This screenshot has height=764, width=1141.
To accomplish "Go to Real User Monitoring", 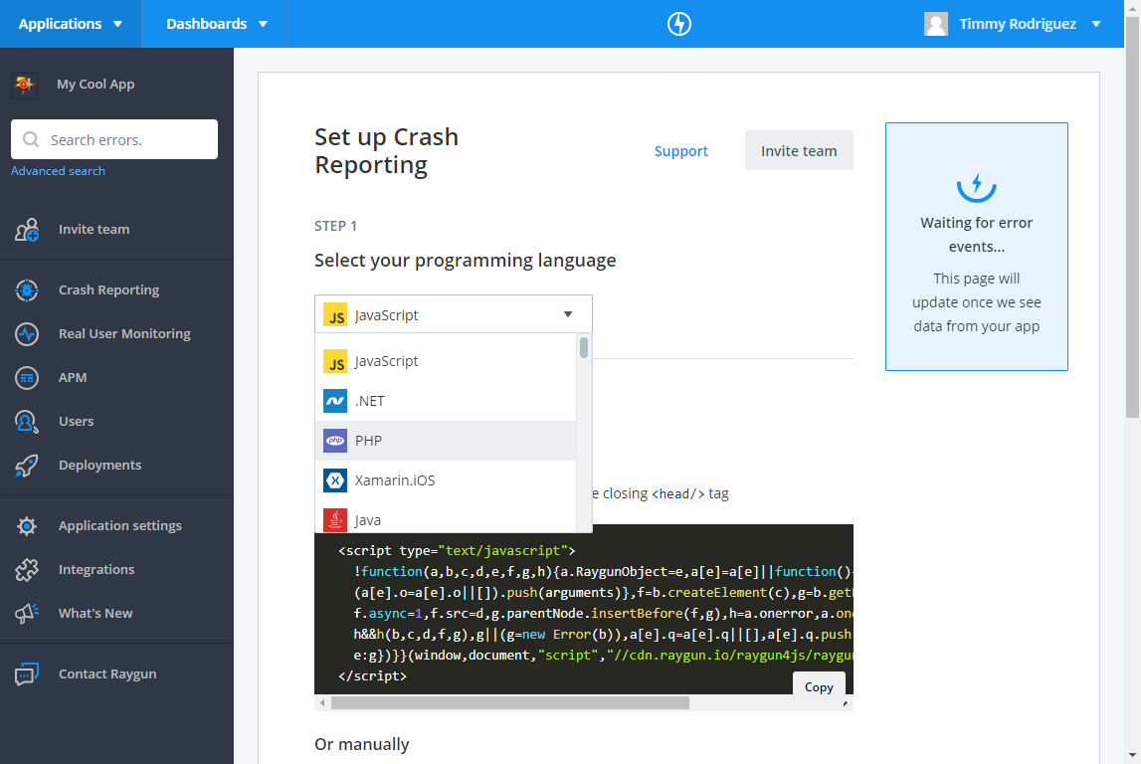I will tap(116, 334).
